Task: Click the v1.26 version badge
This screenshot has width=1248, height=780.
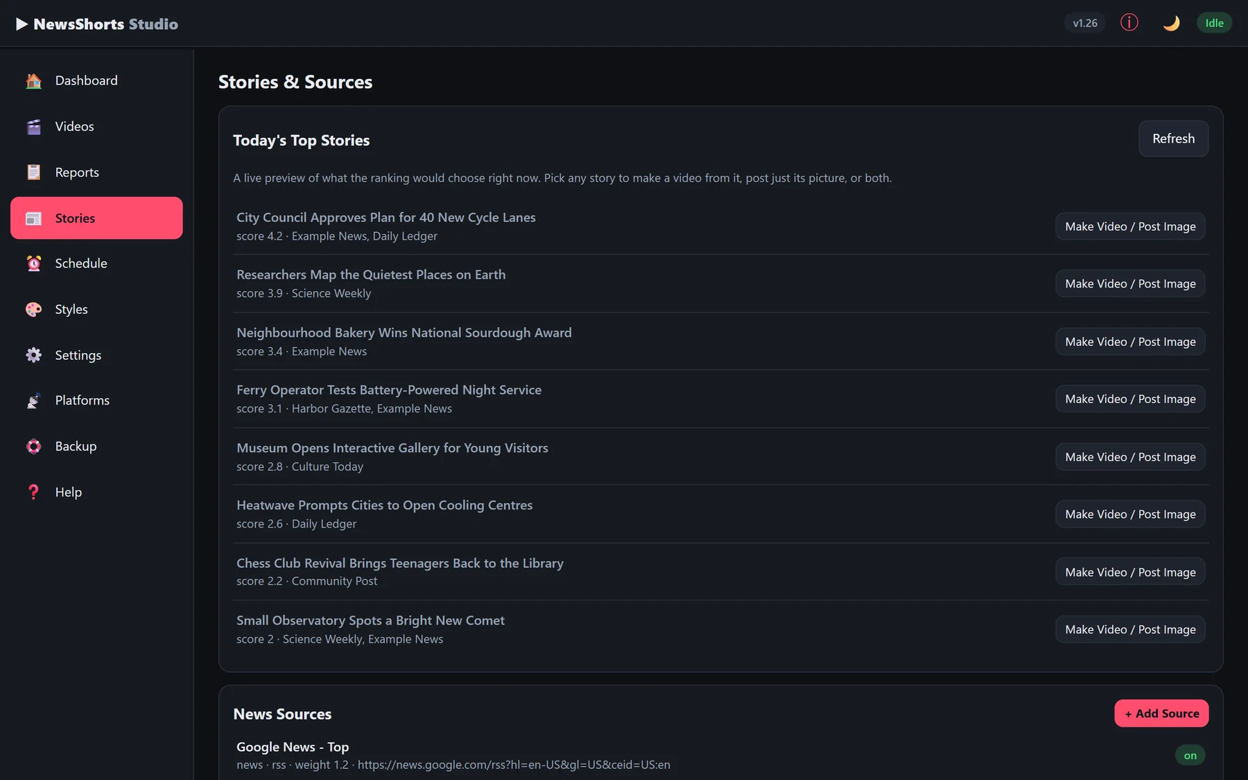Action: pyautogui.click(x=1085, y=23)
